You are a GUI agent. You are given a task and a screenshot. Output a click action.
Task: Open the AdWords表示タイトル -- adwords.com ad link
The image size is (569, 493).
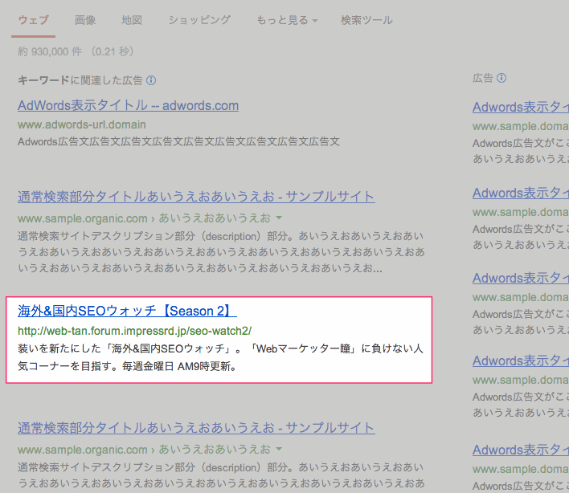(x=128, y=105)
